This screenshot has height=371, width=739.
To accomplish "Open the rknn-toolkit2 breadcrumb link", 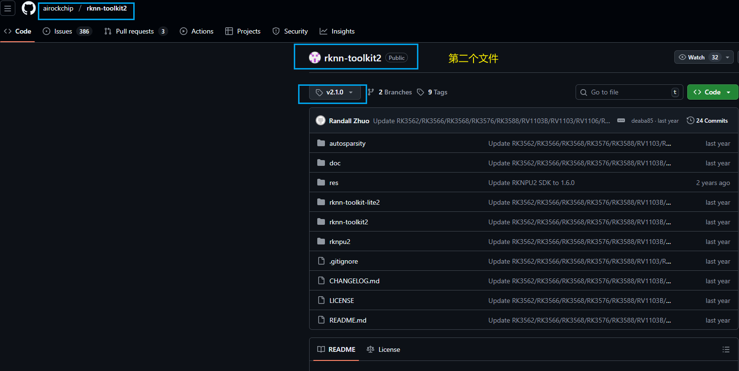I will point(106,9).
